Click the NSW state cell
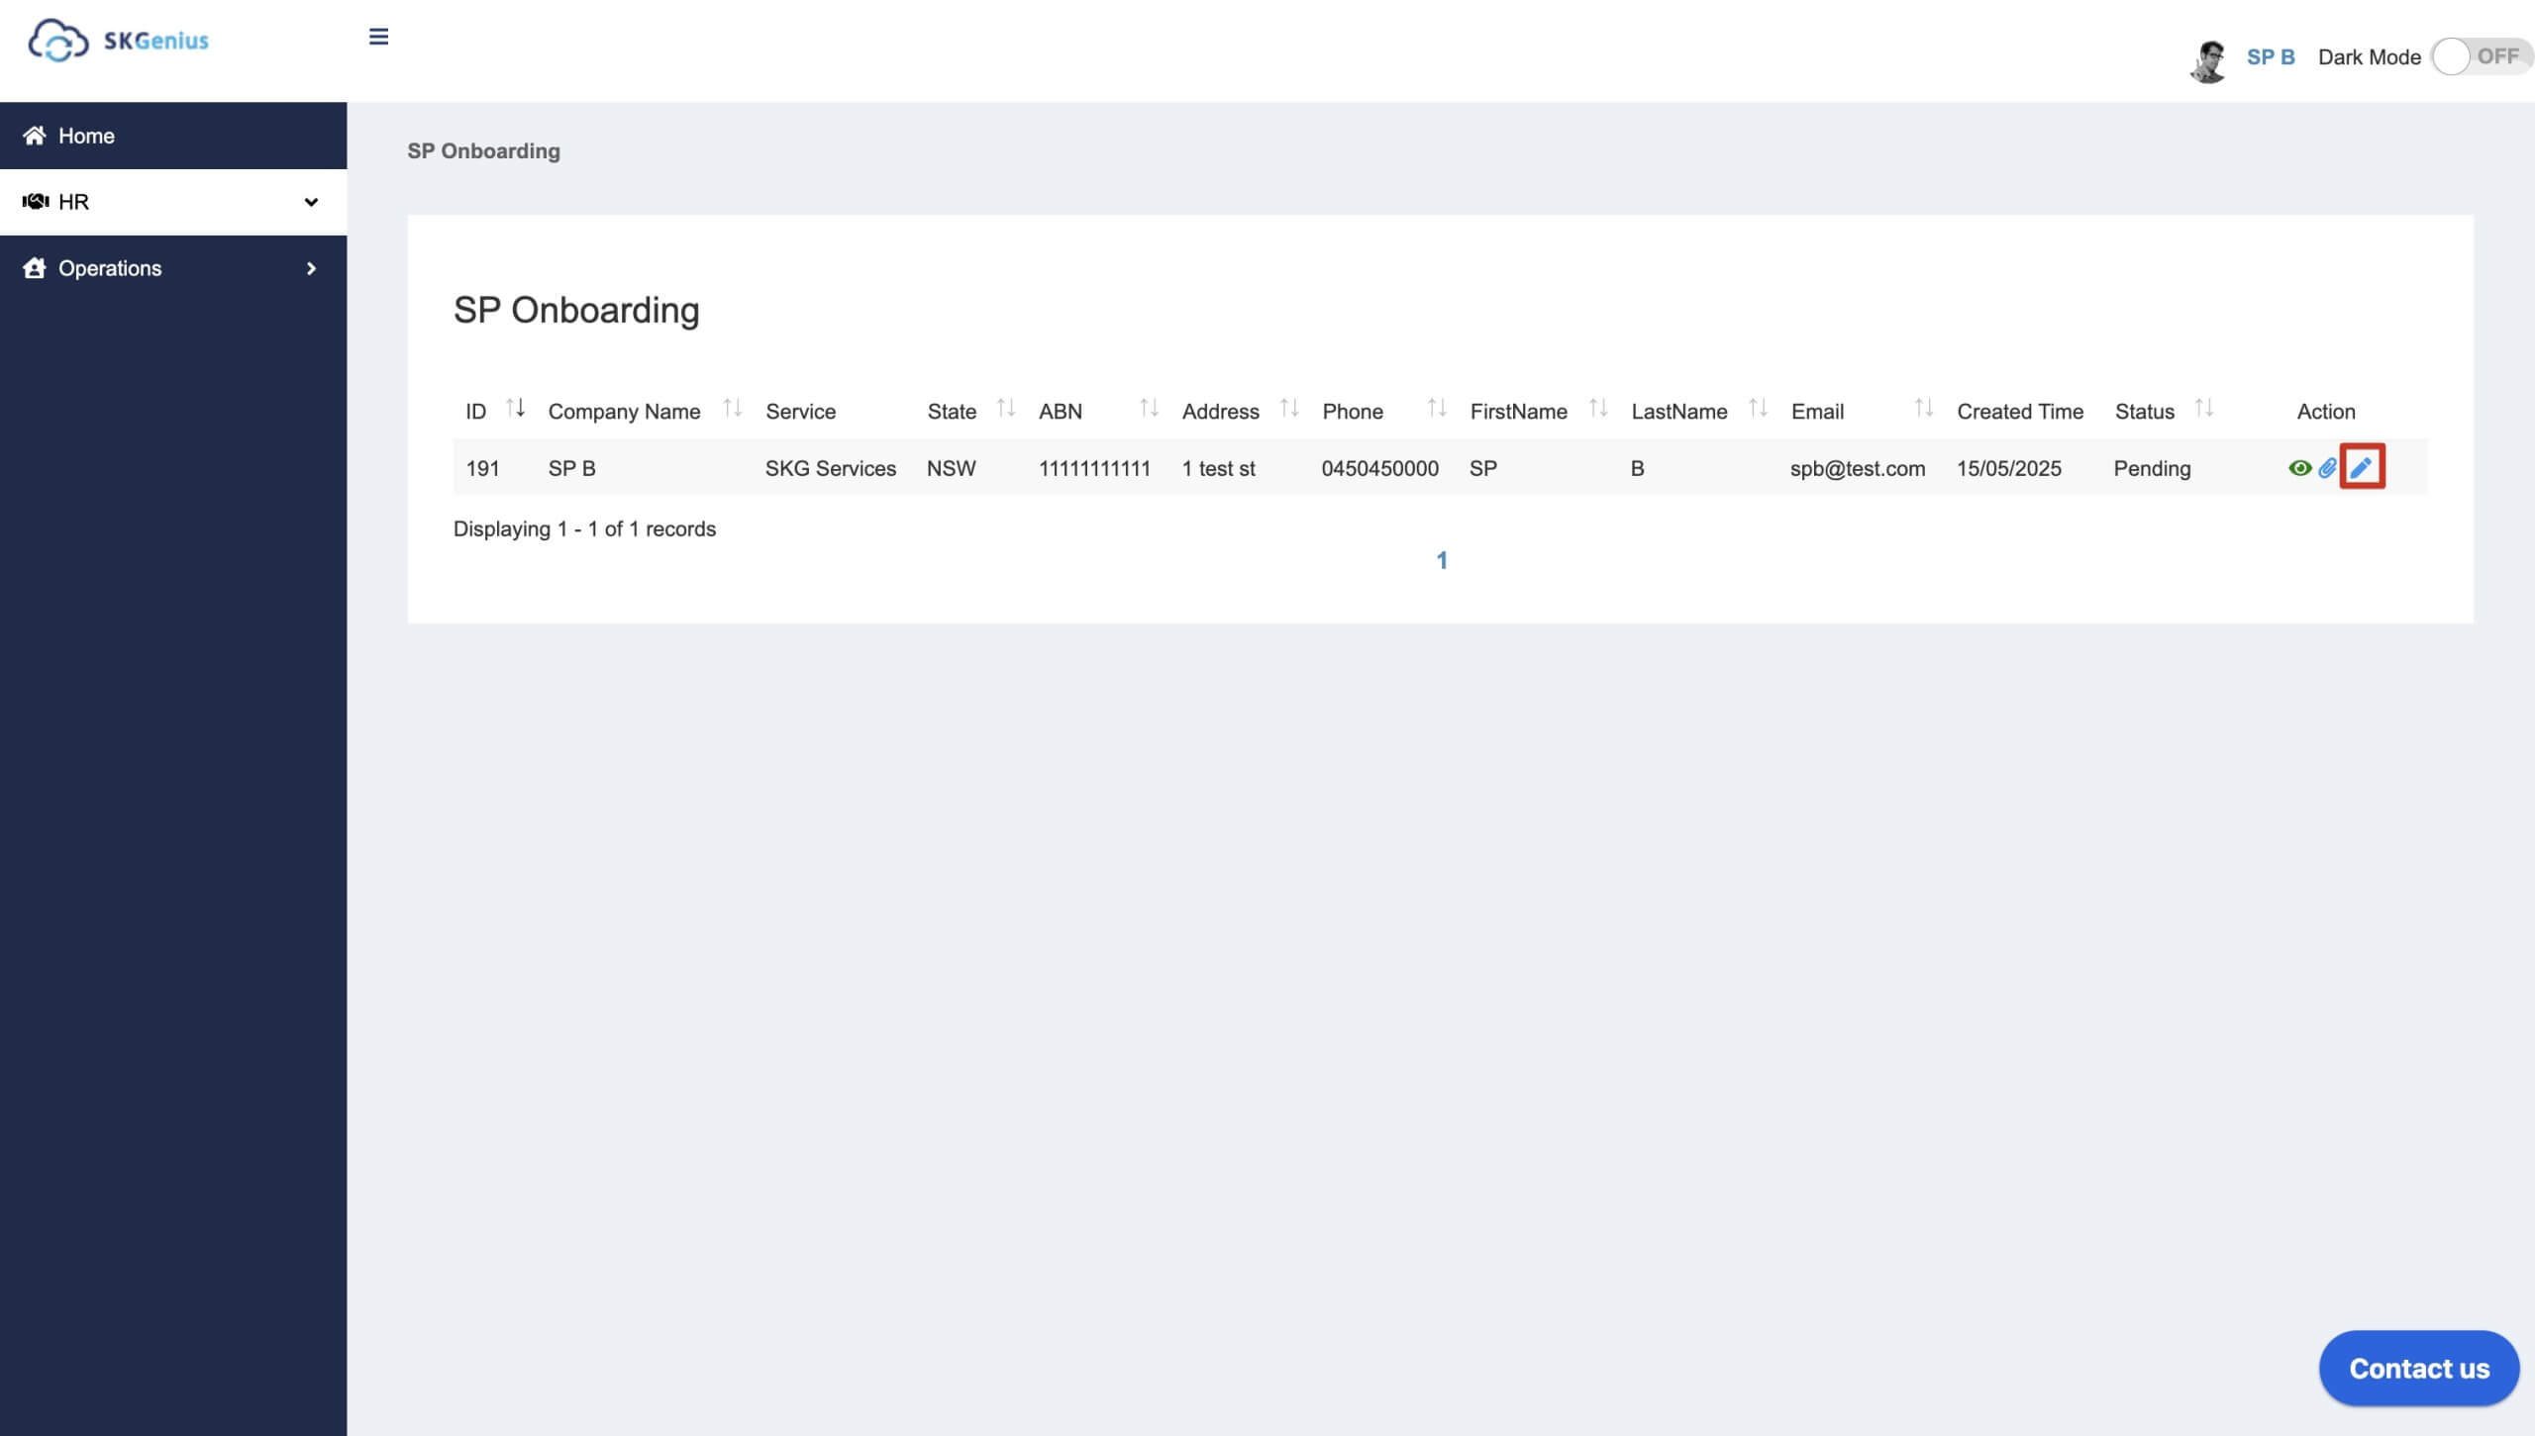Viewport: 2535px width, 1436px height. [951, 469]
